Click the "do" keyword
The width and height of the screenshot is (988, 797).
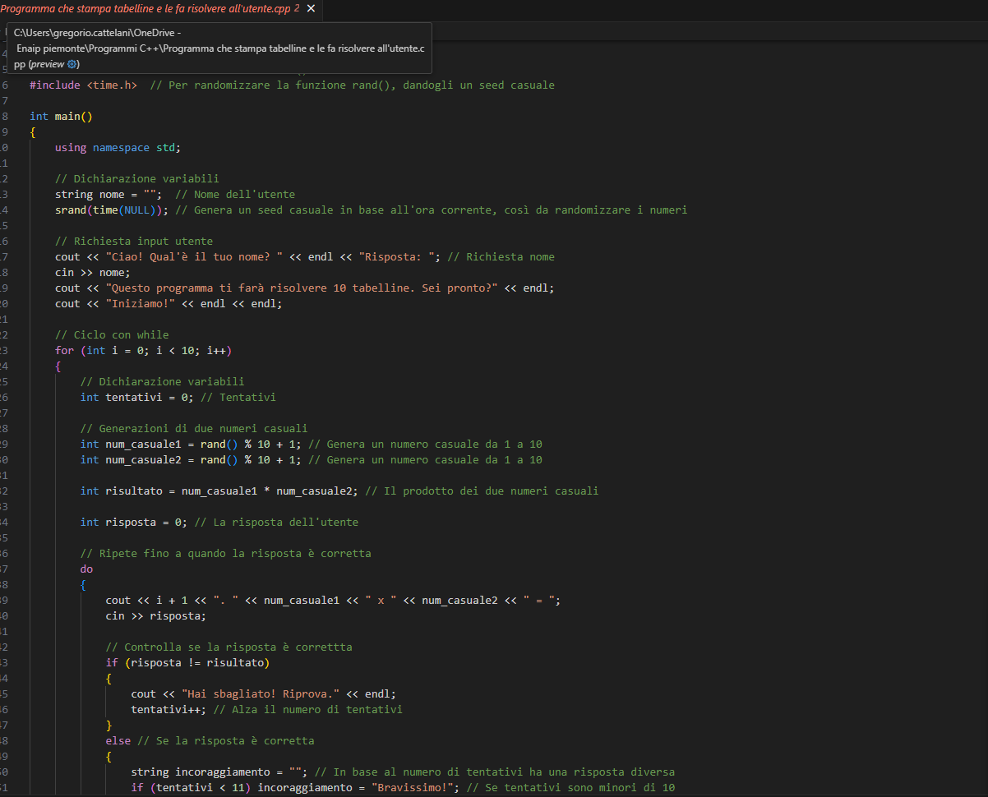(86, 569)
